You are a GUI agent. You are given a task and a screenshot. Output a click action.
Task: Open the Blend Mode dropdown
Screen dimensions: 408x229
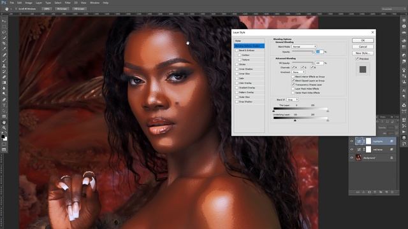click(304, 46)
